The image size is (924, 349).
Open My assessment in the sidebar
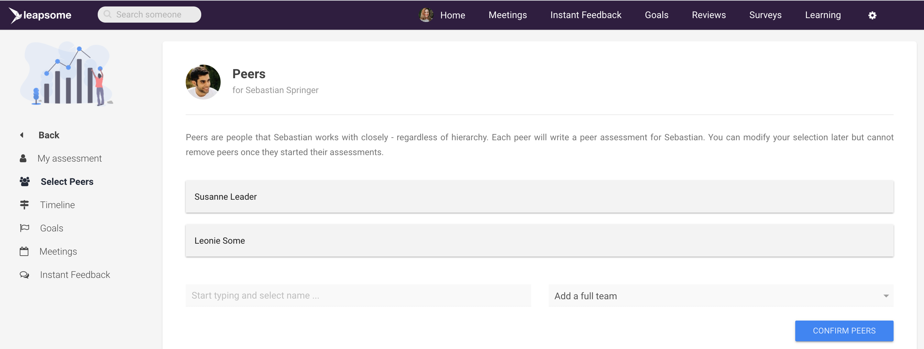(x=70, y=158)
